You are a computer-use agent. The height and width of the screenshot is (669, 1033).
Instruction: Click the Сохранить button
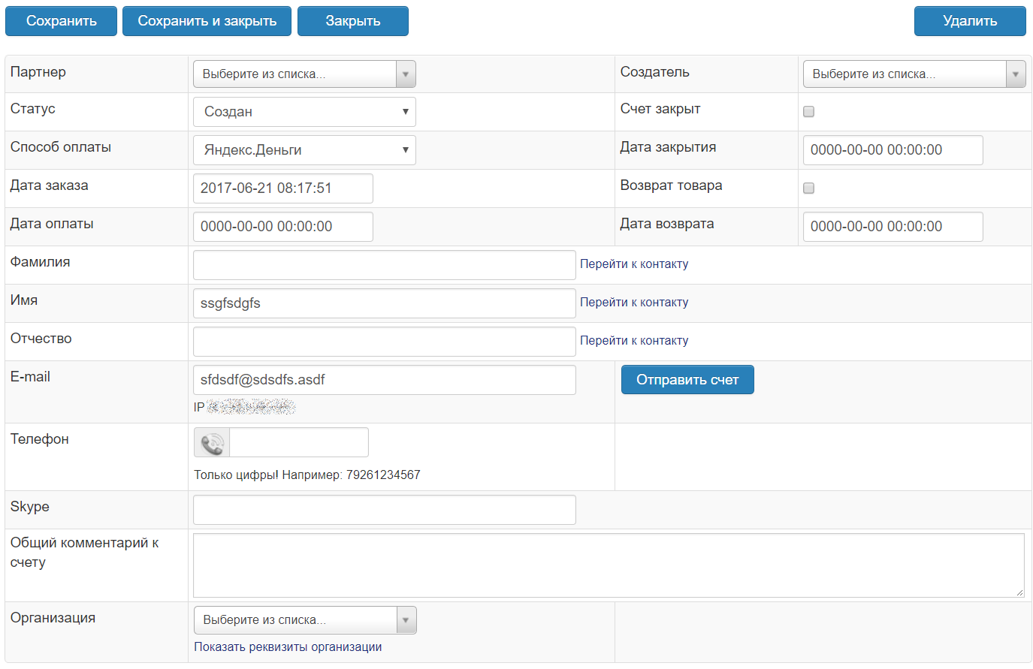61,21
